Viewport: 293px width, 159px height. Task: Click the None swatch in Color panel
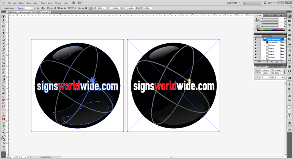point(256,30)
